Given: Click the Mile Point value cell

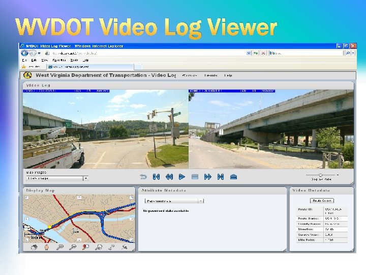Looking at the screenshot, I should pos(335,240).
